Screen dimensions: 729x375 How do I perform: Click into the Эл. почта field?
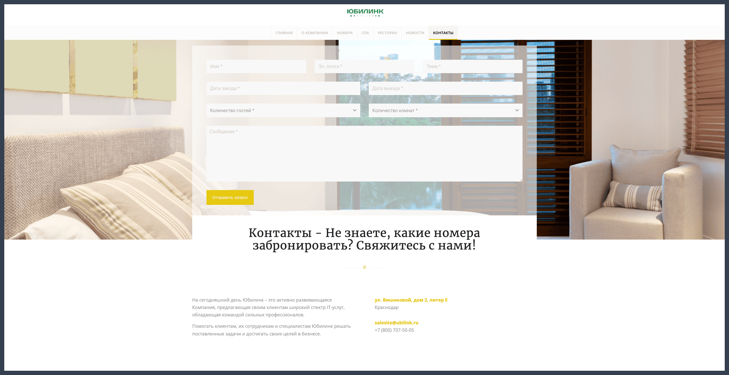coord(364,67)
